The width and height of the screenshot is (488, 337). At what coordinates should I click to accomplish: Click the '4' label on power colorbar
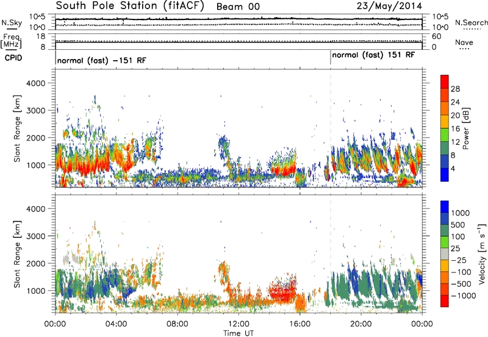[453, 169]
